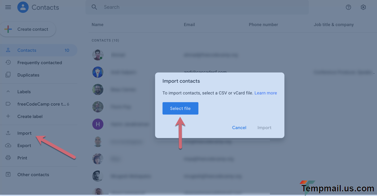
Task: Click the Frequently contacted history icon
Action: pyautogui.click(x=8, y=63)
